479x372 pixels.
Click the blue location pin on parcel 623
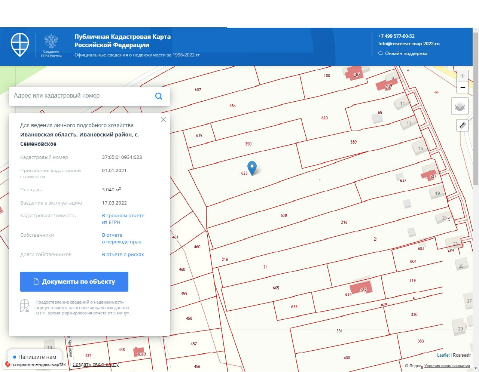point(252,168)
